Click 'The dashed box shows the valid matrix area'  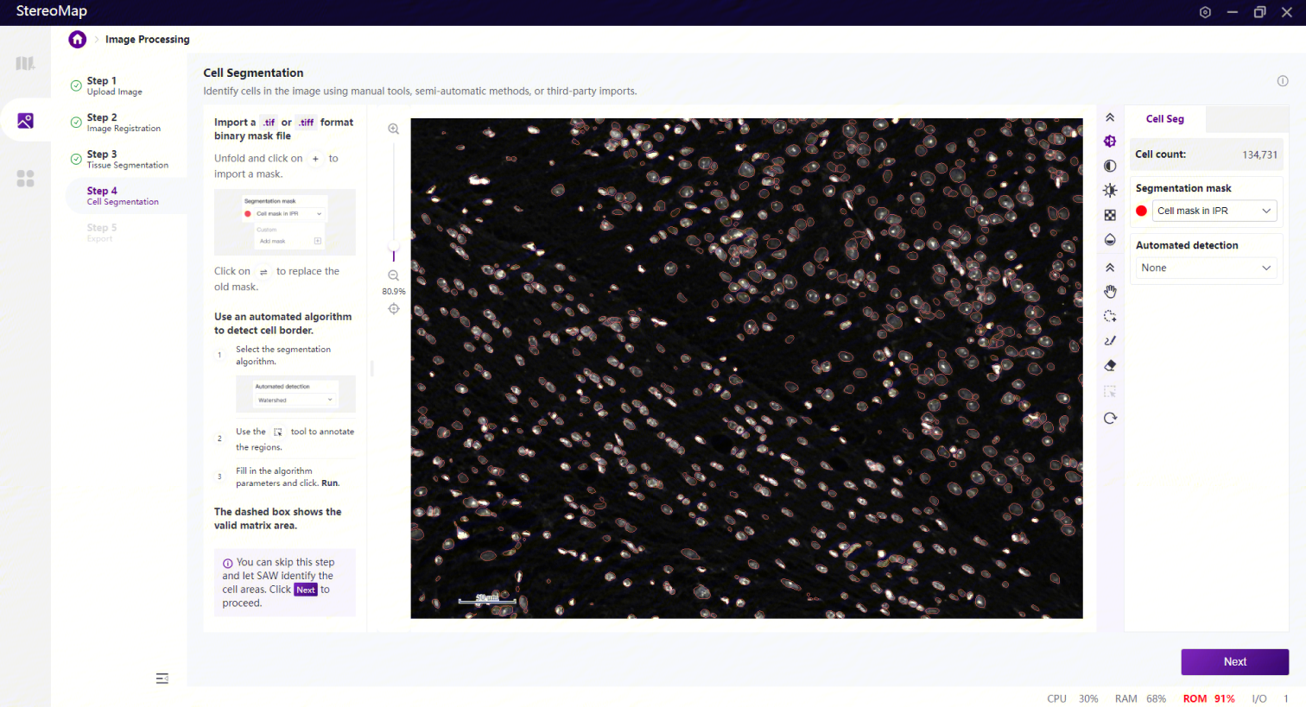click(x=277, y=519)
